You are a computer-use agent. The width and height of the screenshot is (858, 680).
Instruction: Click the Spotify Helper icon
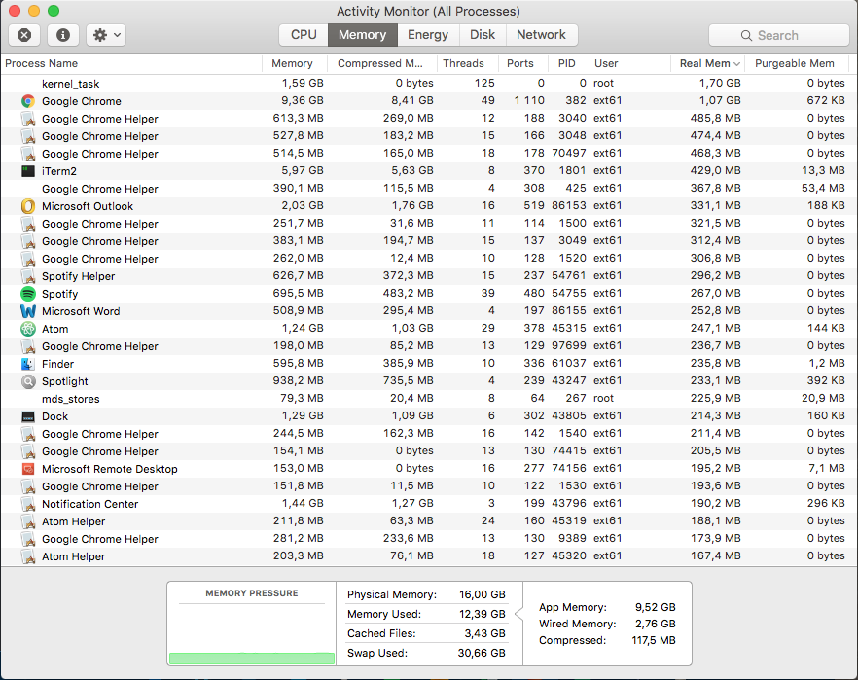[x=28, y=276]
